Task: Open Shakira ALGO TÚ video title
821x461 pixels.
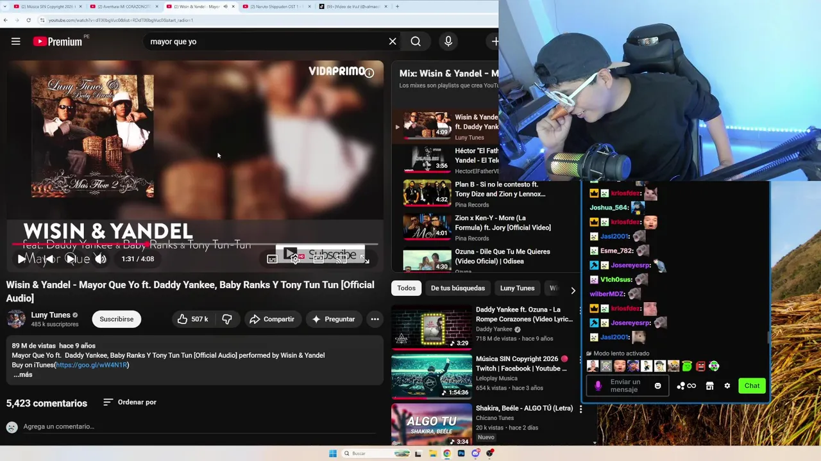Action: (524, 408)
